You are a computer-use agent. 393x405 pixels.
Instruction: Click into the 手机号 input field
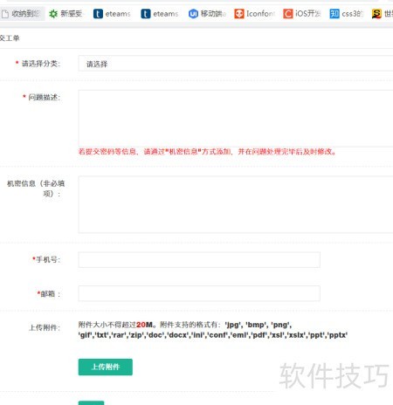tap(199, 260)
